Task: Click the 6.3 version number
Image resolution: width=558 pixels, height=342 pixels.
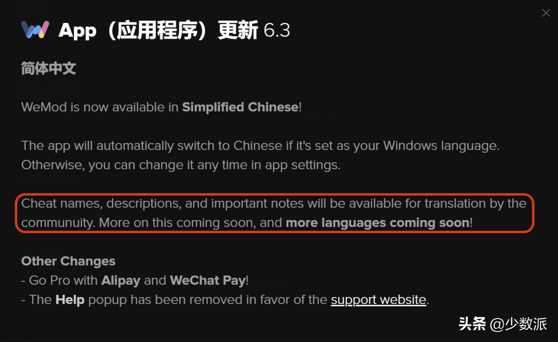Action: coord(277,30)
